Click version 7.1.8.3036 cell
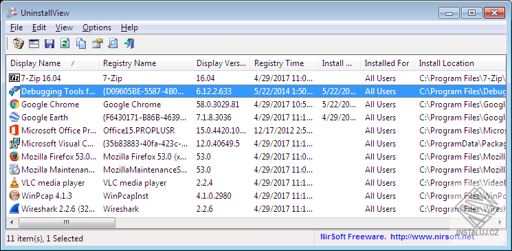512x251 pixels. (214, 118)
